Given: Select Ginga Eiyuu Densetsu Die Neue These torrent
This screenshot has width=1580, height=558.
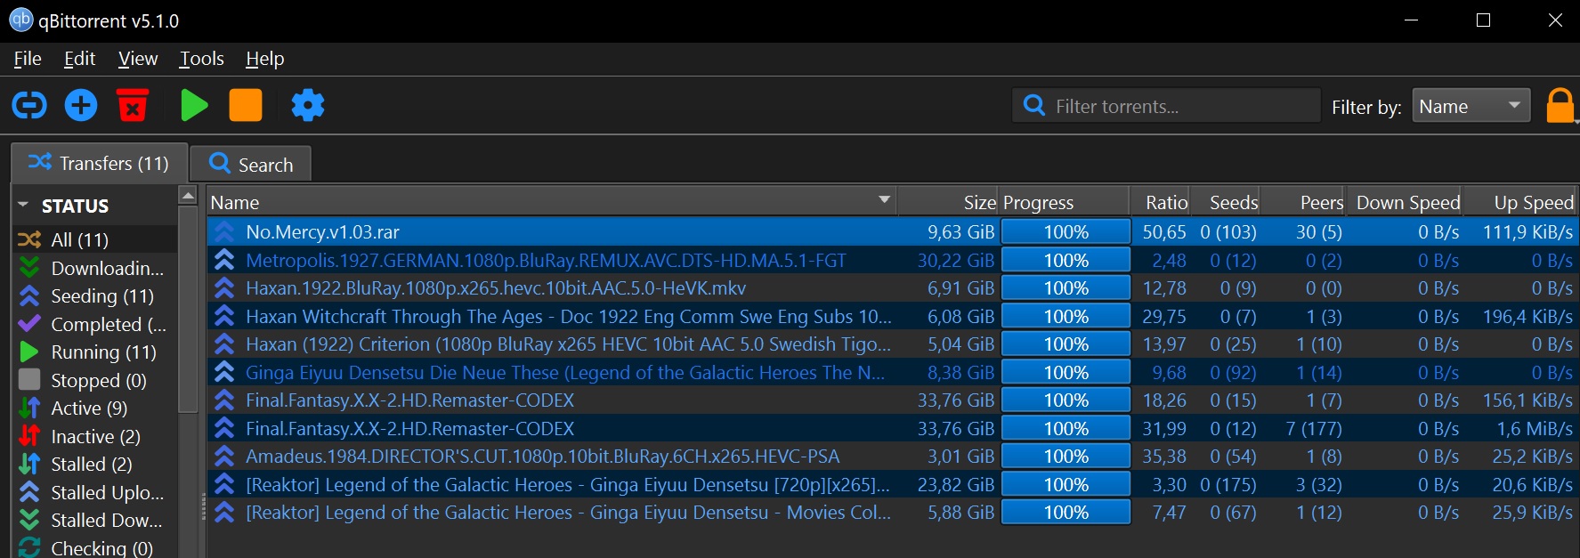Looking at the screenshot, I should point(565,373).
